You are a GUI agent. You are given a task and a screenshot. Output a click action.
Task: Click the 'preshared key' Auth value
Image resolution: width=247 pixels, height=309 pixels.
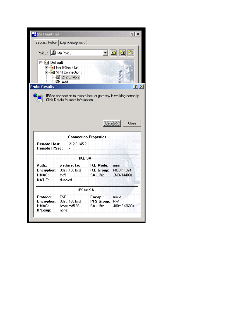coord(70,165)
